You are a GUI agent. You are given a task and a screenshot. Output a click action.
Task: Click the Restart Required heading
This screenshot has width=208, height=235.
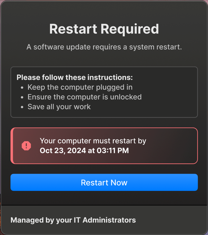click(104, 29)
